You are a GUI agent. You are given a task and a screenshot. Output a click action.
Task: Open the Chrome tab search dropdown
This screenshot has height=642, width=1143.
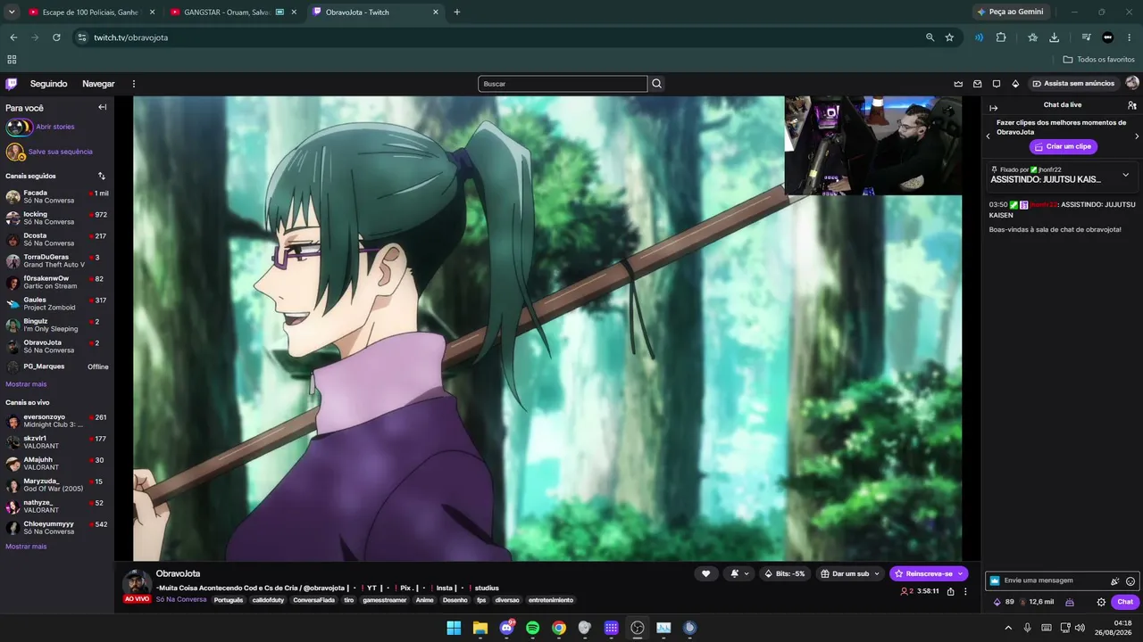click(x=12, y=12)
